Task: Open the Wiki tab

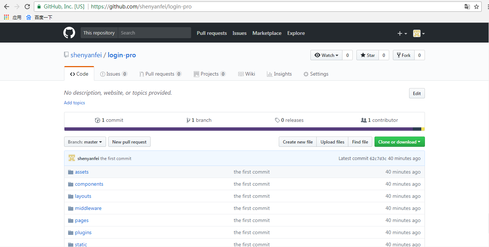Action: coord(247,74)
